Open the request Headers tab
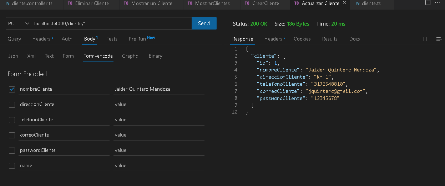The height and width of the screenshot is (186, 445). (42, 39)
